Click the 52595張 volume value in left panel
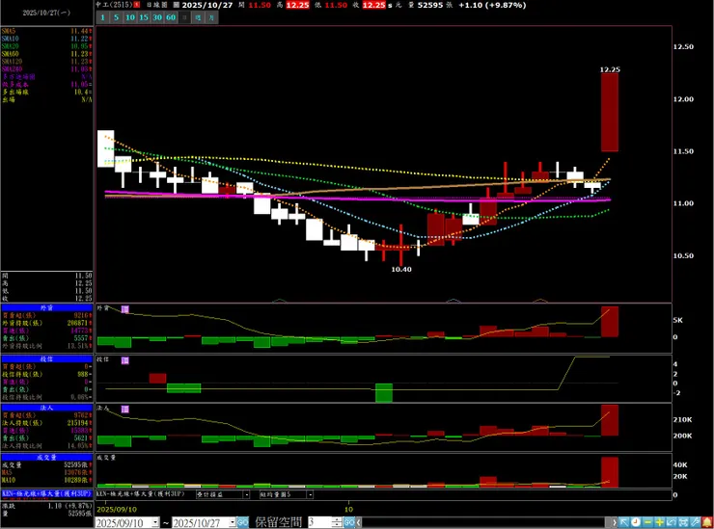Screen dimensions: 714x529 pos(75,464)
